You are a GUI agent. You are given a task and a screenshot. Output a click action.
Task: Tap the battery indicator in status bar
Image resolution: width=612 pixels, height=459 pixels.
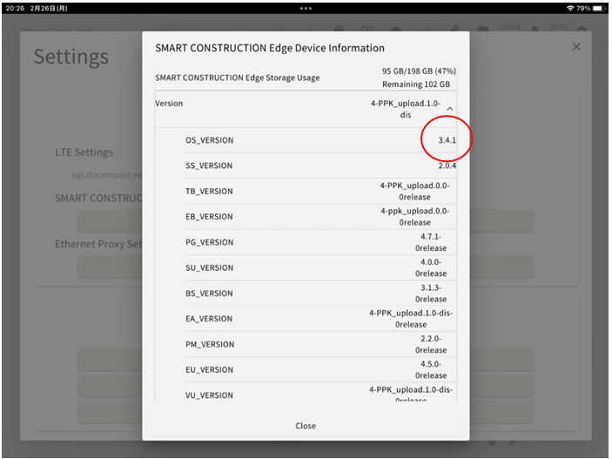598,8
